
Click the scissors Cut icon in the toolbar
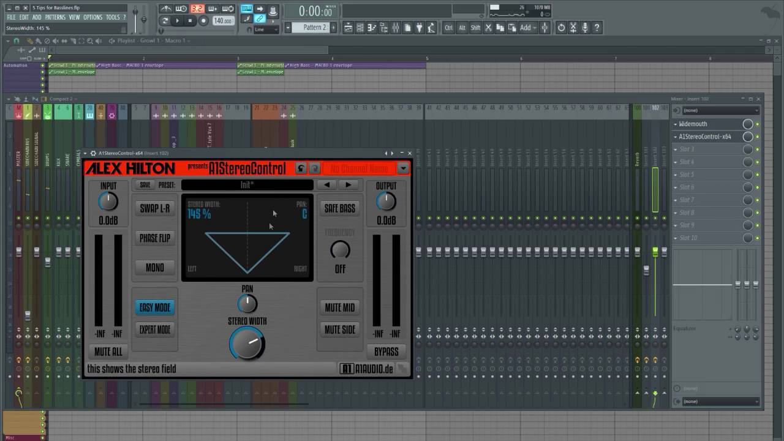[488, 28]
